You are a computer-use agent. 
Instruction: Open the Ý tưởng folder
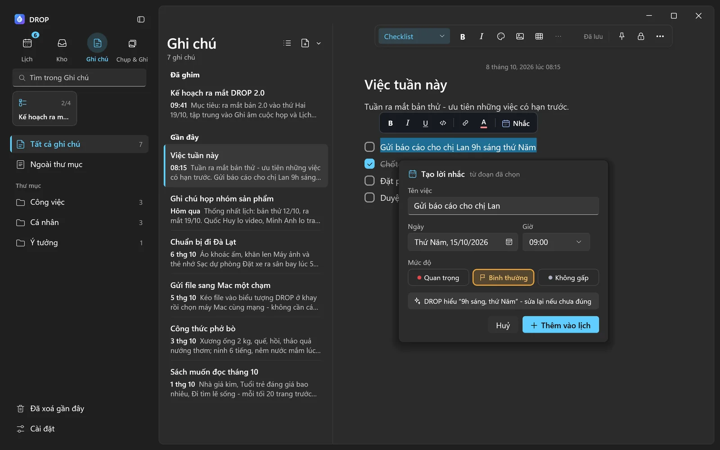(79, 243)
